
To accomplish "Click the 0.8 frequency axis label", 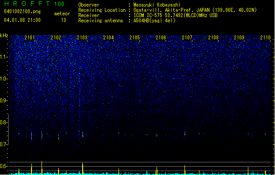I will coord(4,122).
